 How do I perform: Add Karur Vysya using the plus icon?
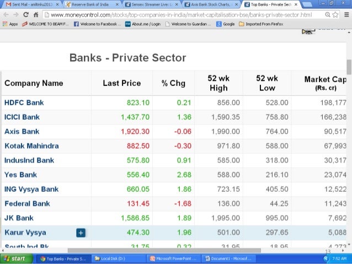point(81,233)
